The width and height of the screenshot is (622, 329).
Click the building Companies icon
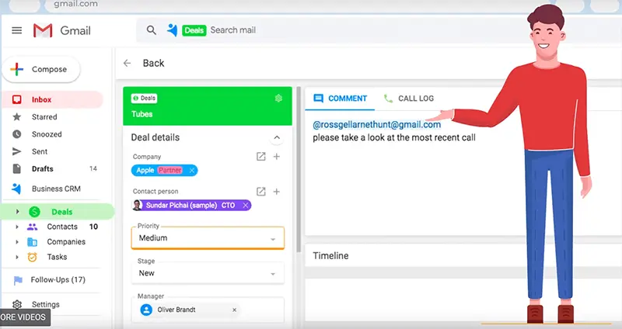(32, 242)
